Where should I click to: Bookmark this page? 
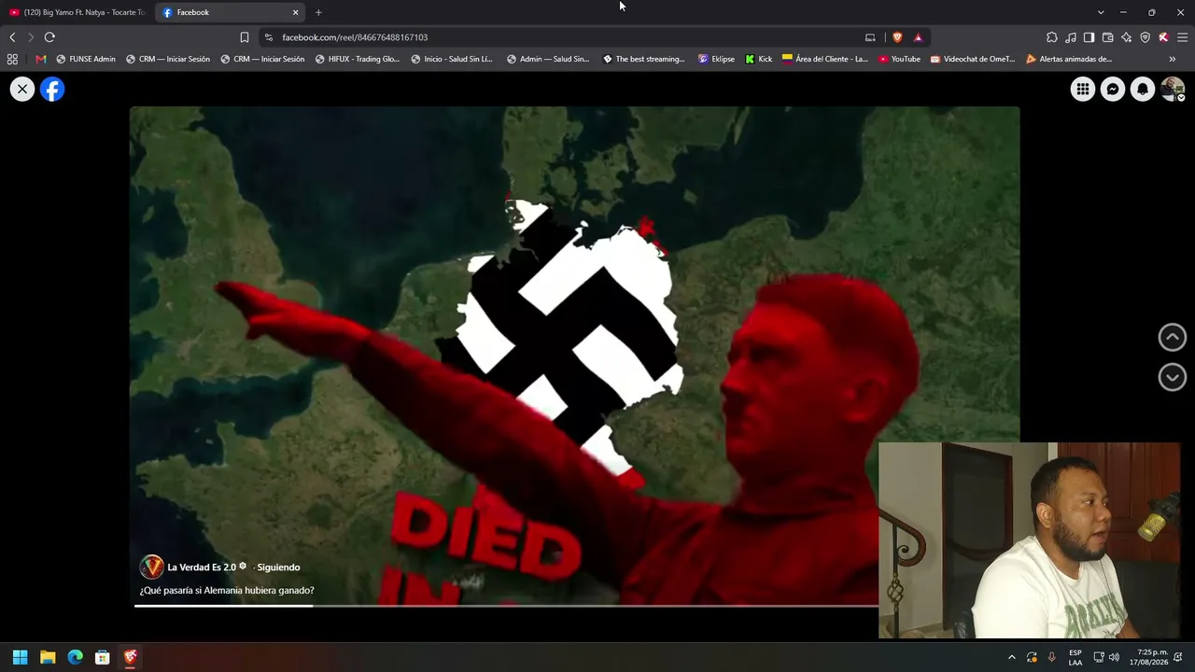[x=245, y=37]
